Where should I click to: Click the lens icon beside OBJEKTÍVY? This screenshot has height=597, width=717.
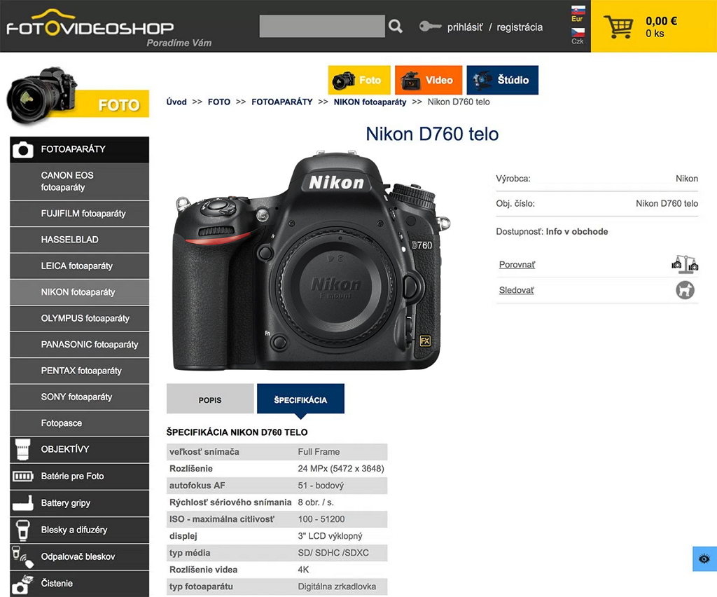[25, 450]
